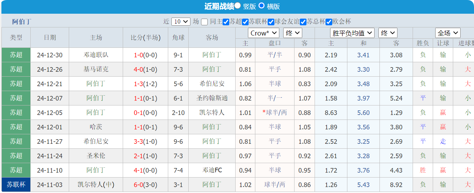Image resolution: width=474 pixels, height=193 pixels.
Task: Select the 横版 layout radio button
Action: [x=261, y=6]
